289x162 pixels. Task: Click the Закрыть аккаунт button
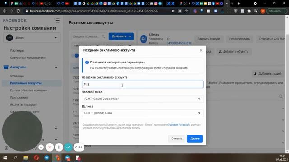209,39
